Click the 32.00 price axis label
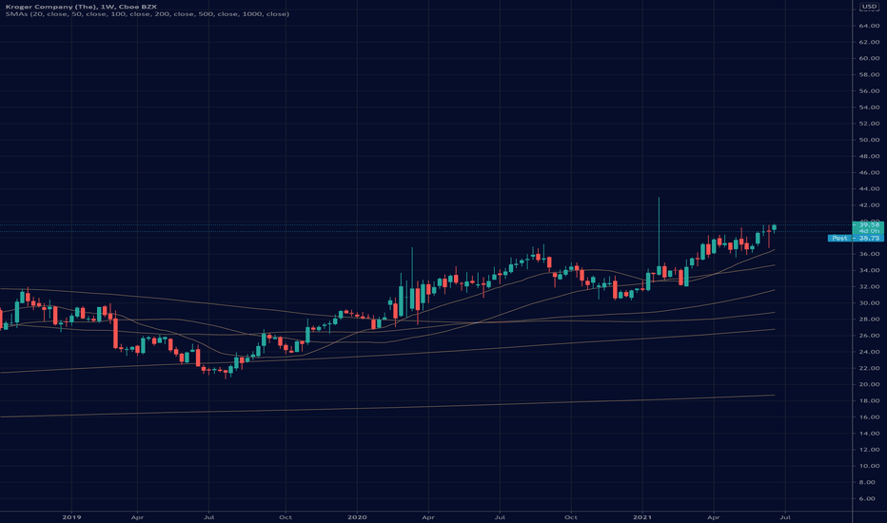 pyautogui.click(x=869, y=286)
